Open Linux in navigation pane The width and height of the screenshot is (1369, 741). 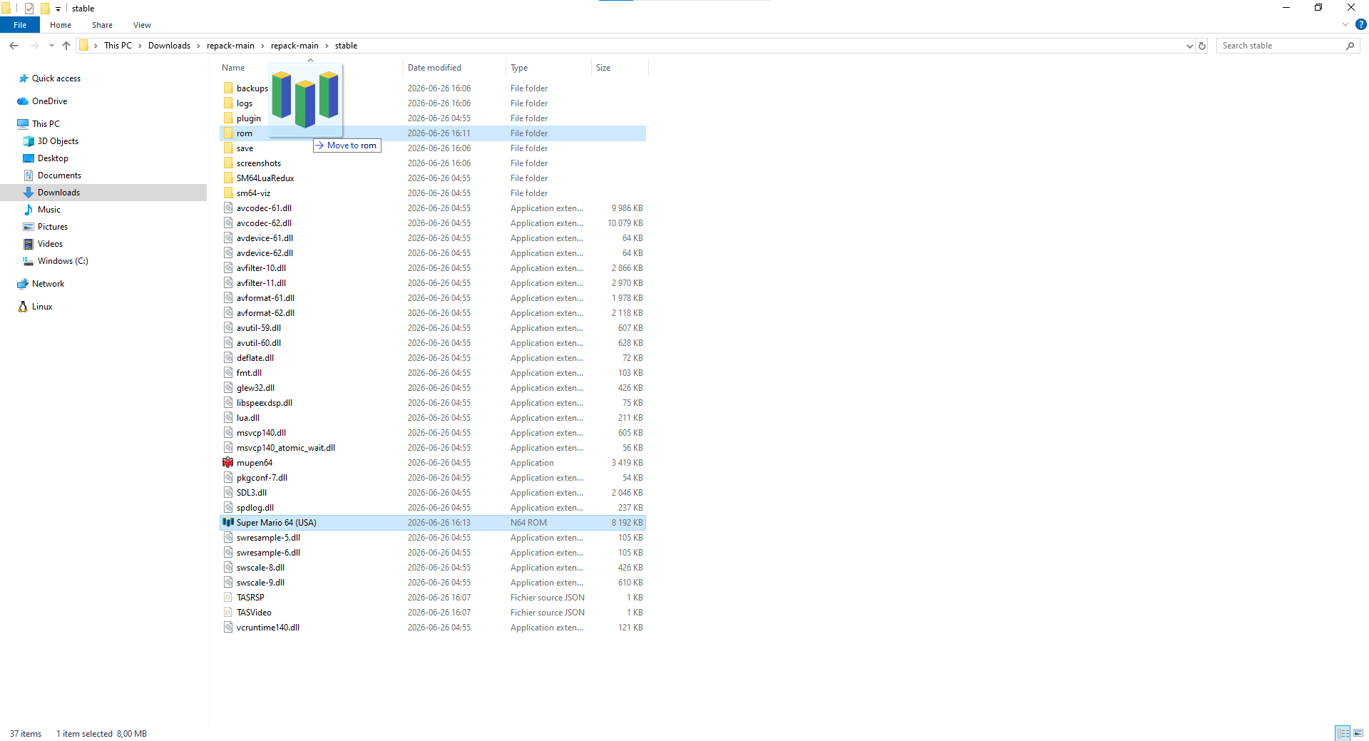[42, 307]
